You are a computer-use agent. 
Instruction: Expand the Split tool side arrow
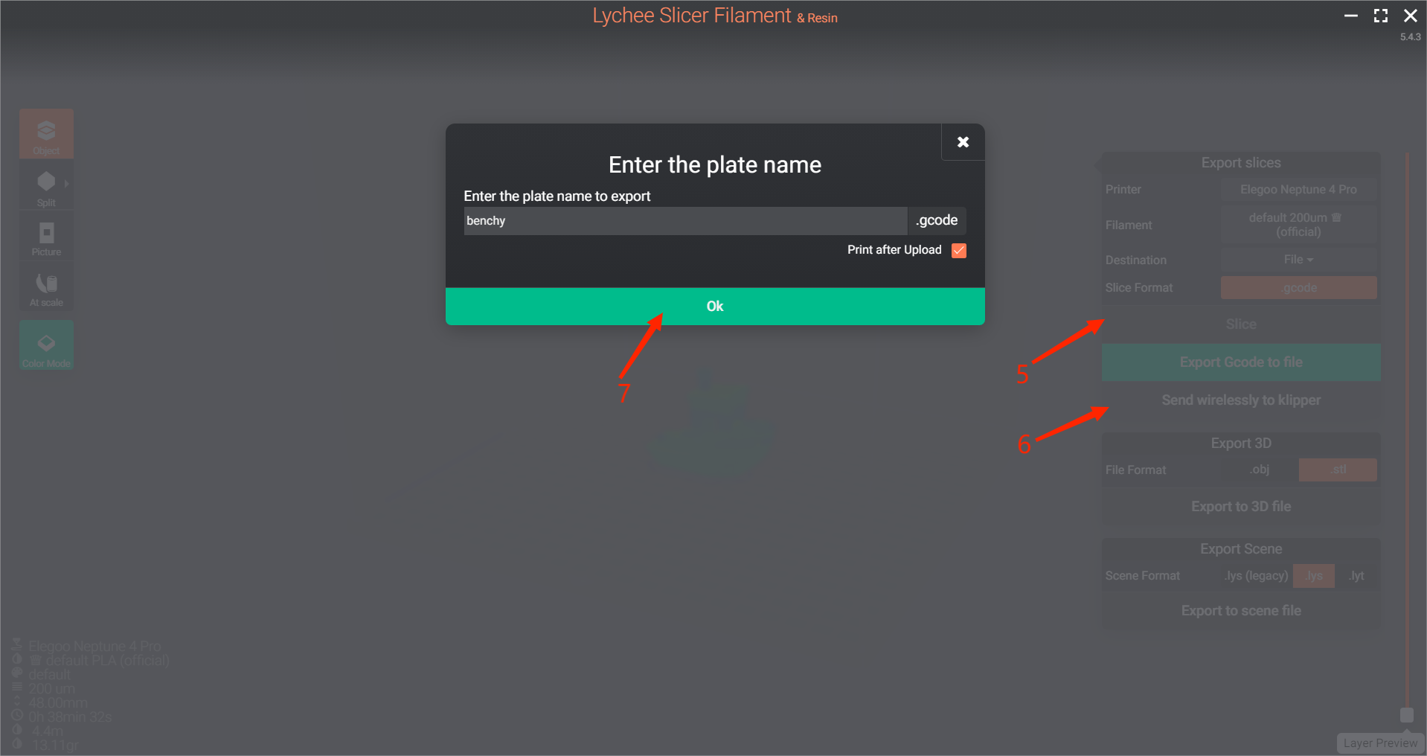pyautogui.click(x=66, y=183)
